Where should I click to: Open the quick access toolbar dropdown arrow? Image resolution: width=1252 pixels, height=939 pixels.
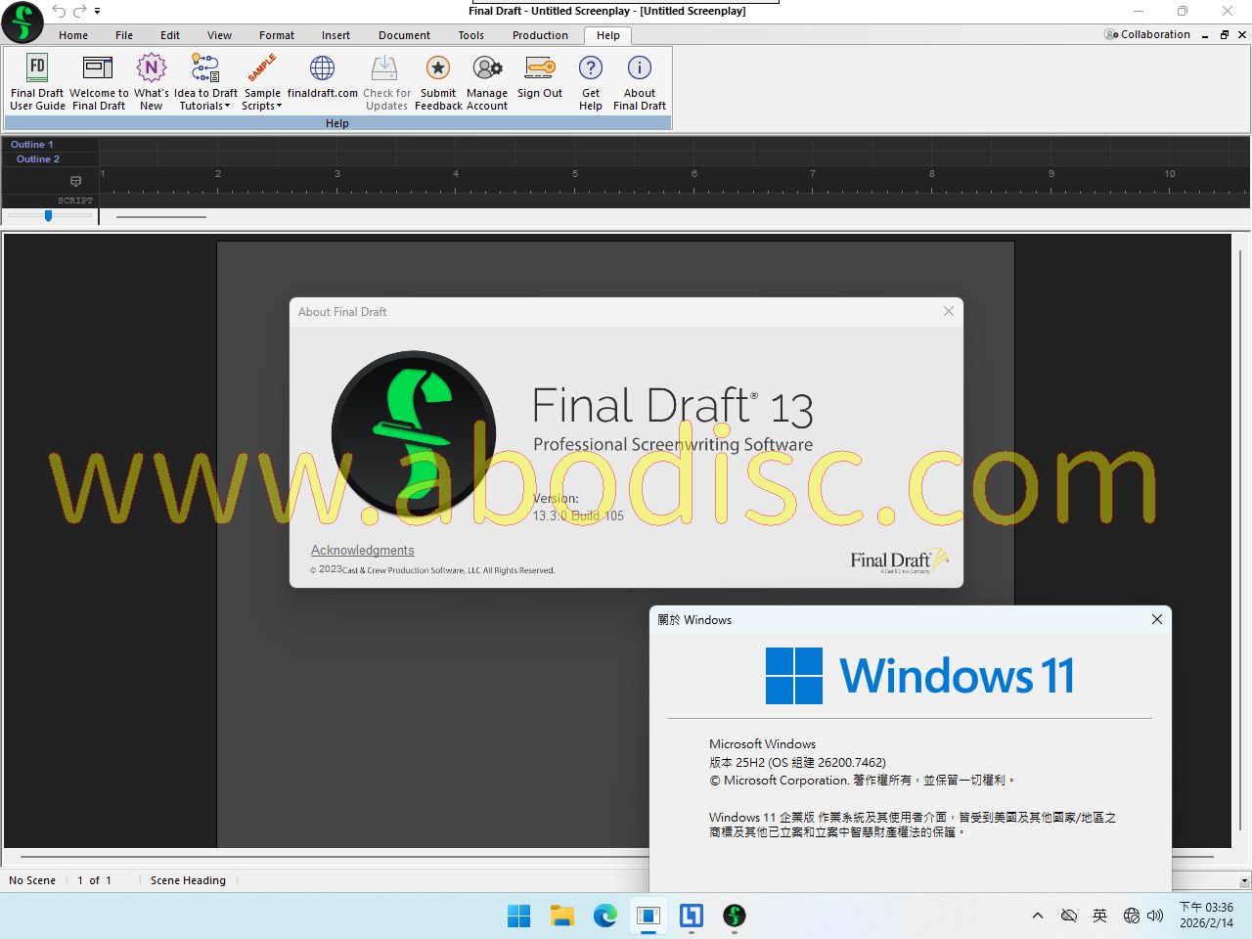97,12
